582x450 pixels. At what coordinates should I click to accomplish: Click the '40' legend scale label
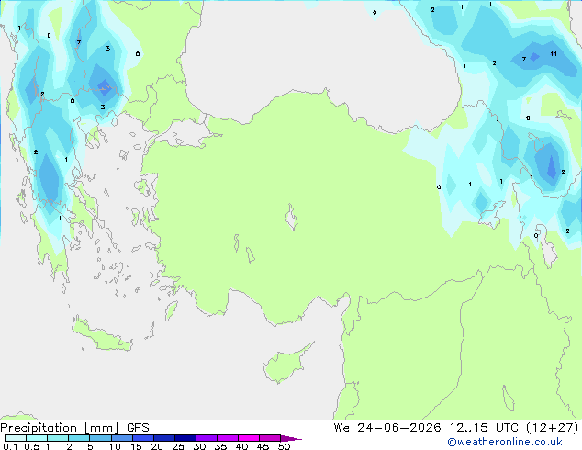(241, 446)
